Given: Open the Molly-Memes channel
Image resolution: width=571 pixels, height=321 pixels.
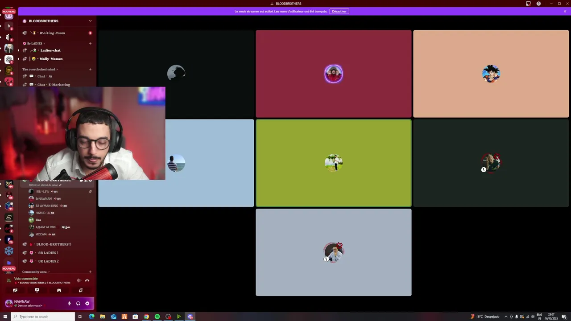Looking at the screenshot, I should 57,59.
